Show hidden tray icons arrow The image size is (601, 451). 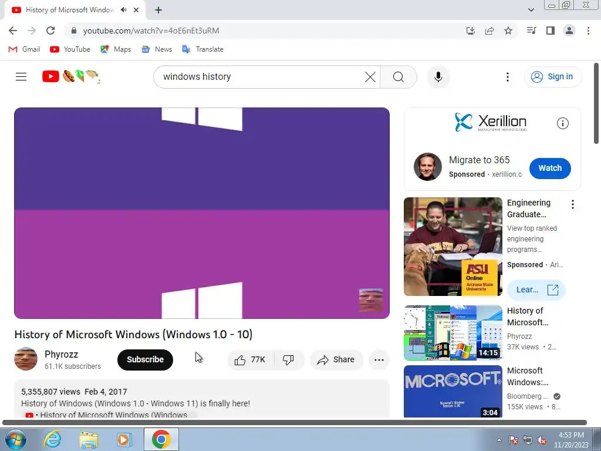499,440
